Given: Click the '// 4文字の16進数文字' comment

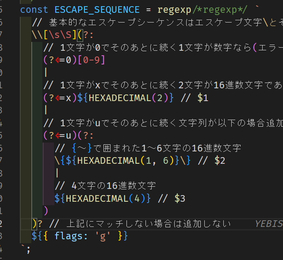Looking at the screenshot, I should click(x=105, y=185).
